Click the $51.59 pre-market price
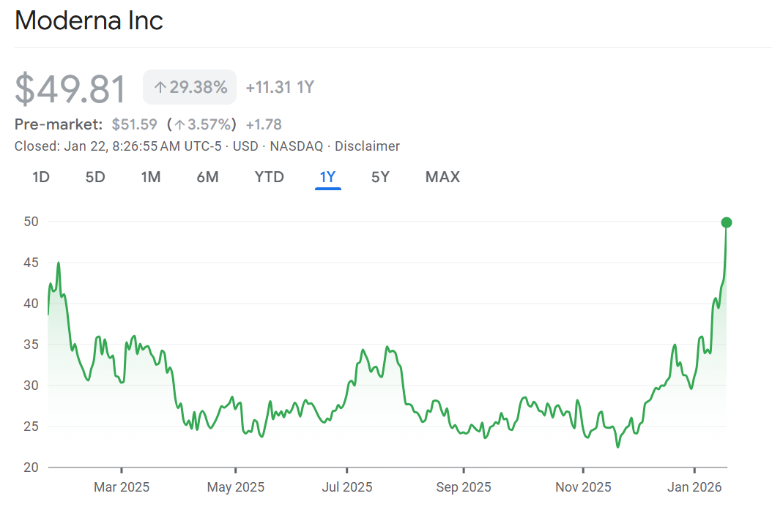Screen dimensions: 772x507 134,124
